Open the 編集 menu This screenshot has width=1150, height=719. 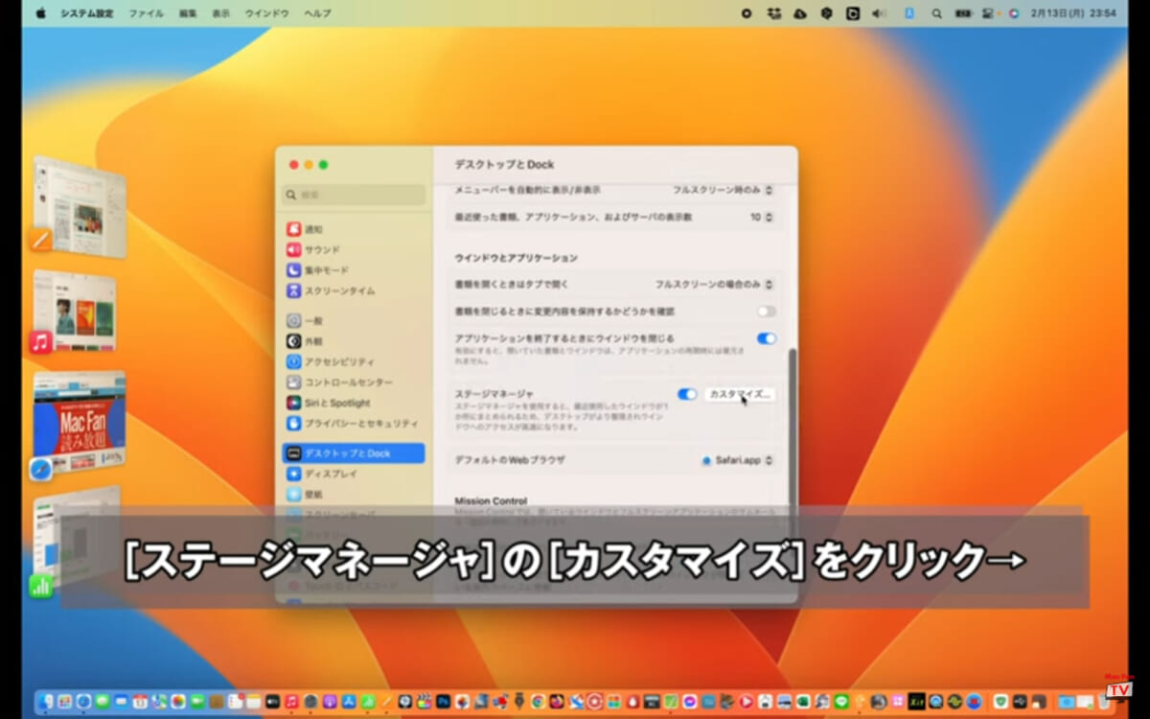click(188, 14)
